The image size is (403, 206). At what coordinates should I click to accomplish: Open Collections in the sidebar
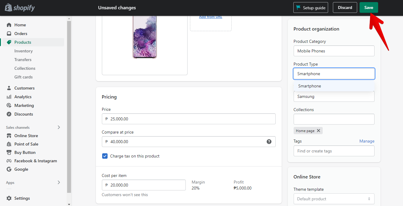pos(25,68)
